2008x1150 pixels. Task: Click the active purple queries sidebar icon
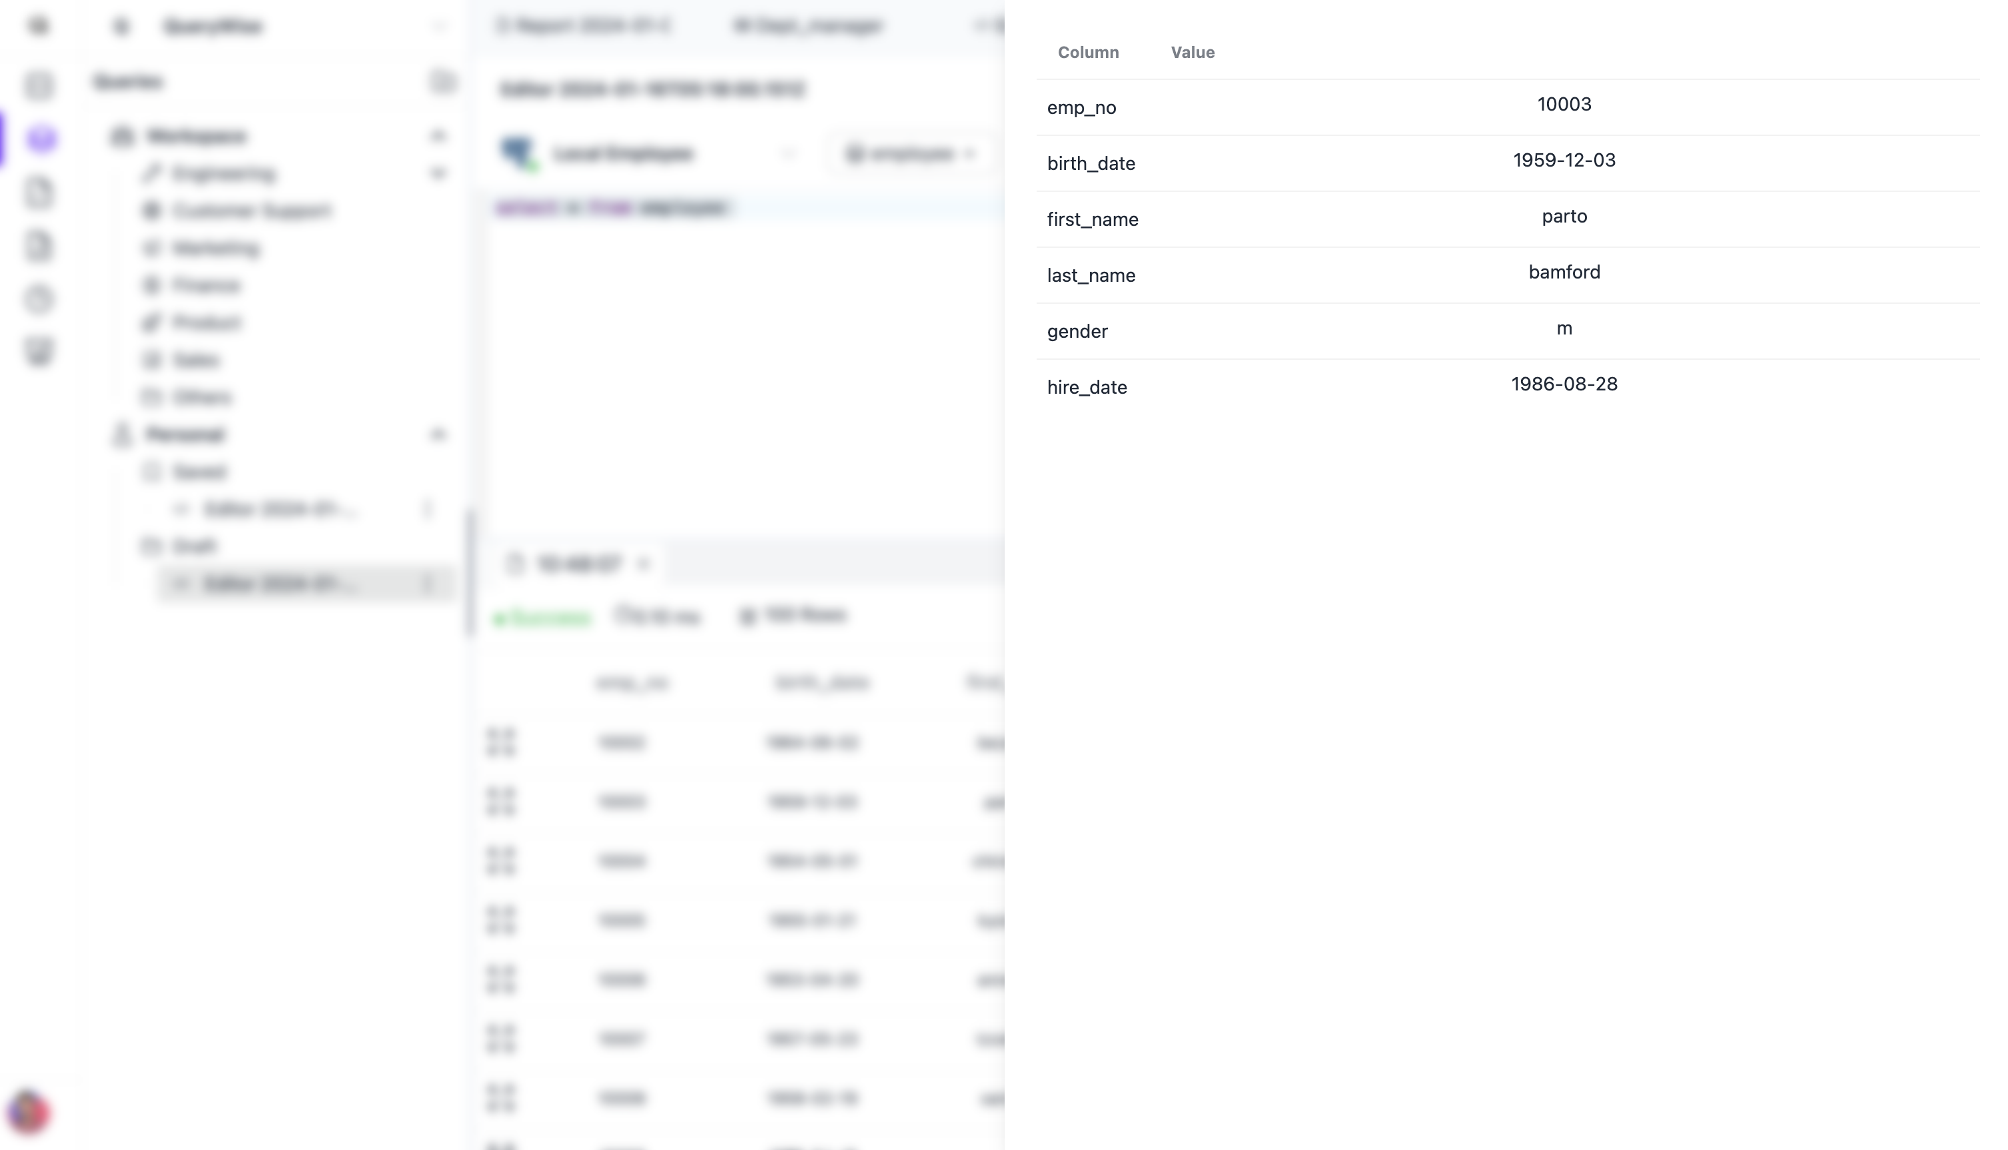(41, 139)
